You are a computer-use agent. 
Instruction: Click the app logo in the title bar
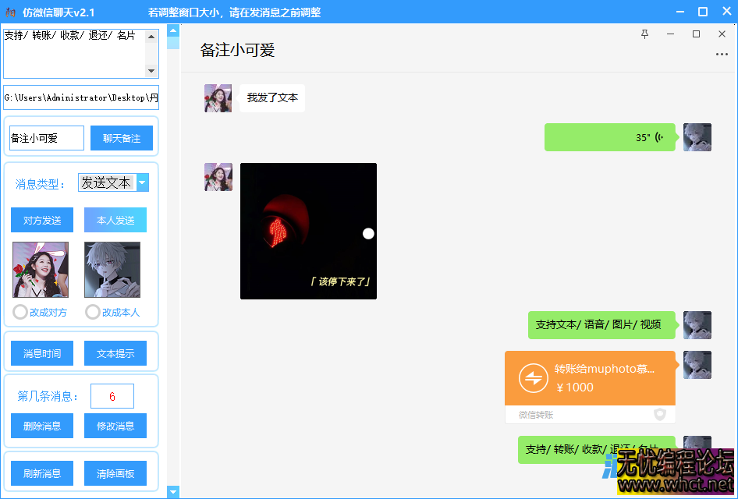click(x=9, y=12)
